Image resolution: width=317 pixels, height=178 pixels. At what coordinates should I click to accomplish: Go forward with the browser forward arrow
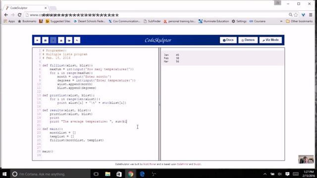click(12, 15)
